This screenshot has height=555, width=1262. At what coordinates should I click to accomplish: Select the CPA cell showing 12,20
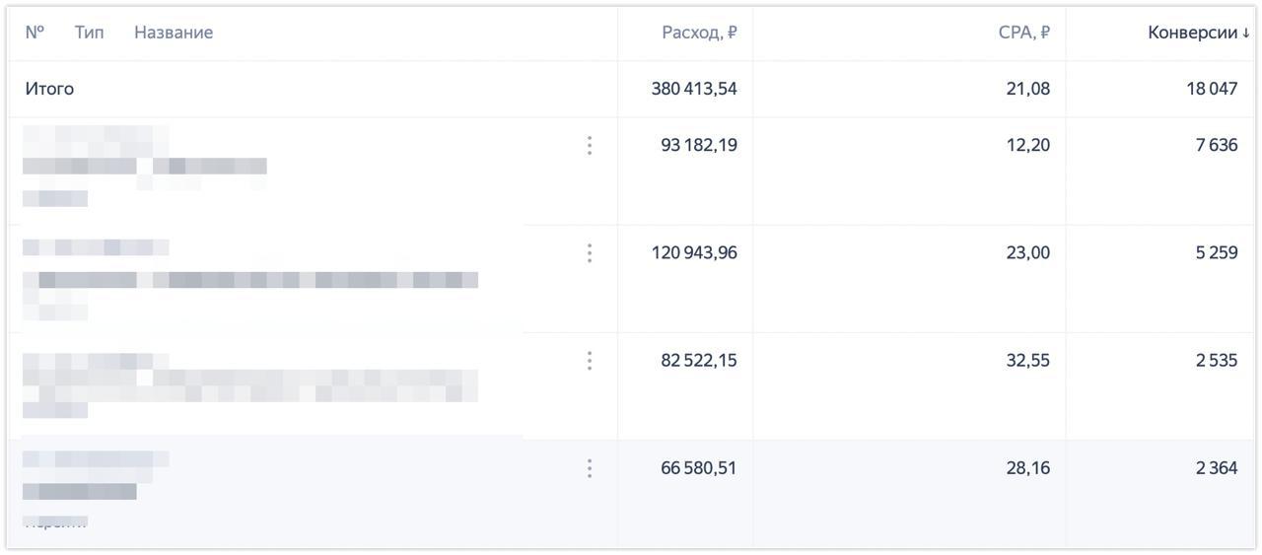pyautogui.click(x=1027, y=145)
